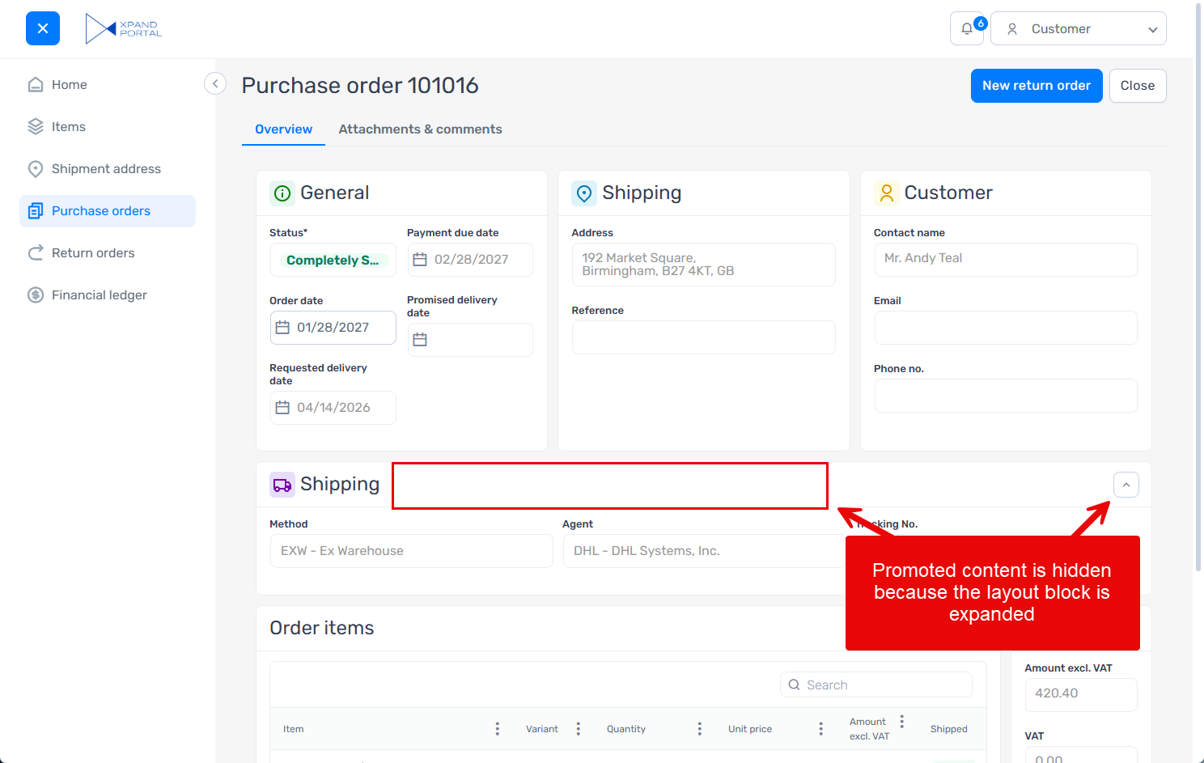
Task: Open Unit price column options menu
Action: point(820,729)
